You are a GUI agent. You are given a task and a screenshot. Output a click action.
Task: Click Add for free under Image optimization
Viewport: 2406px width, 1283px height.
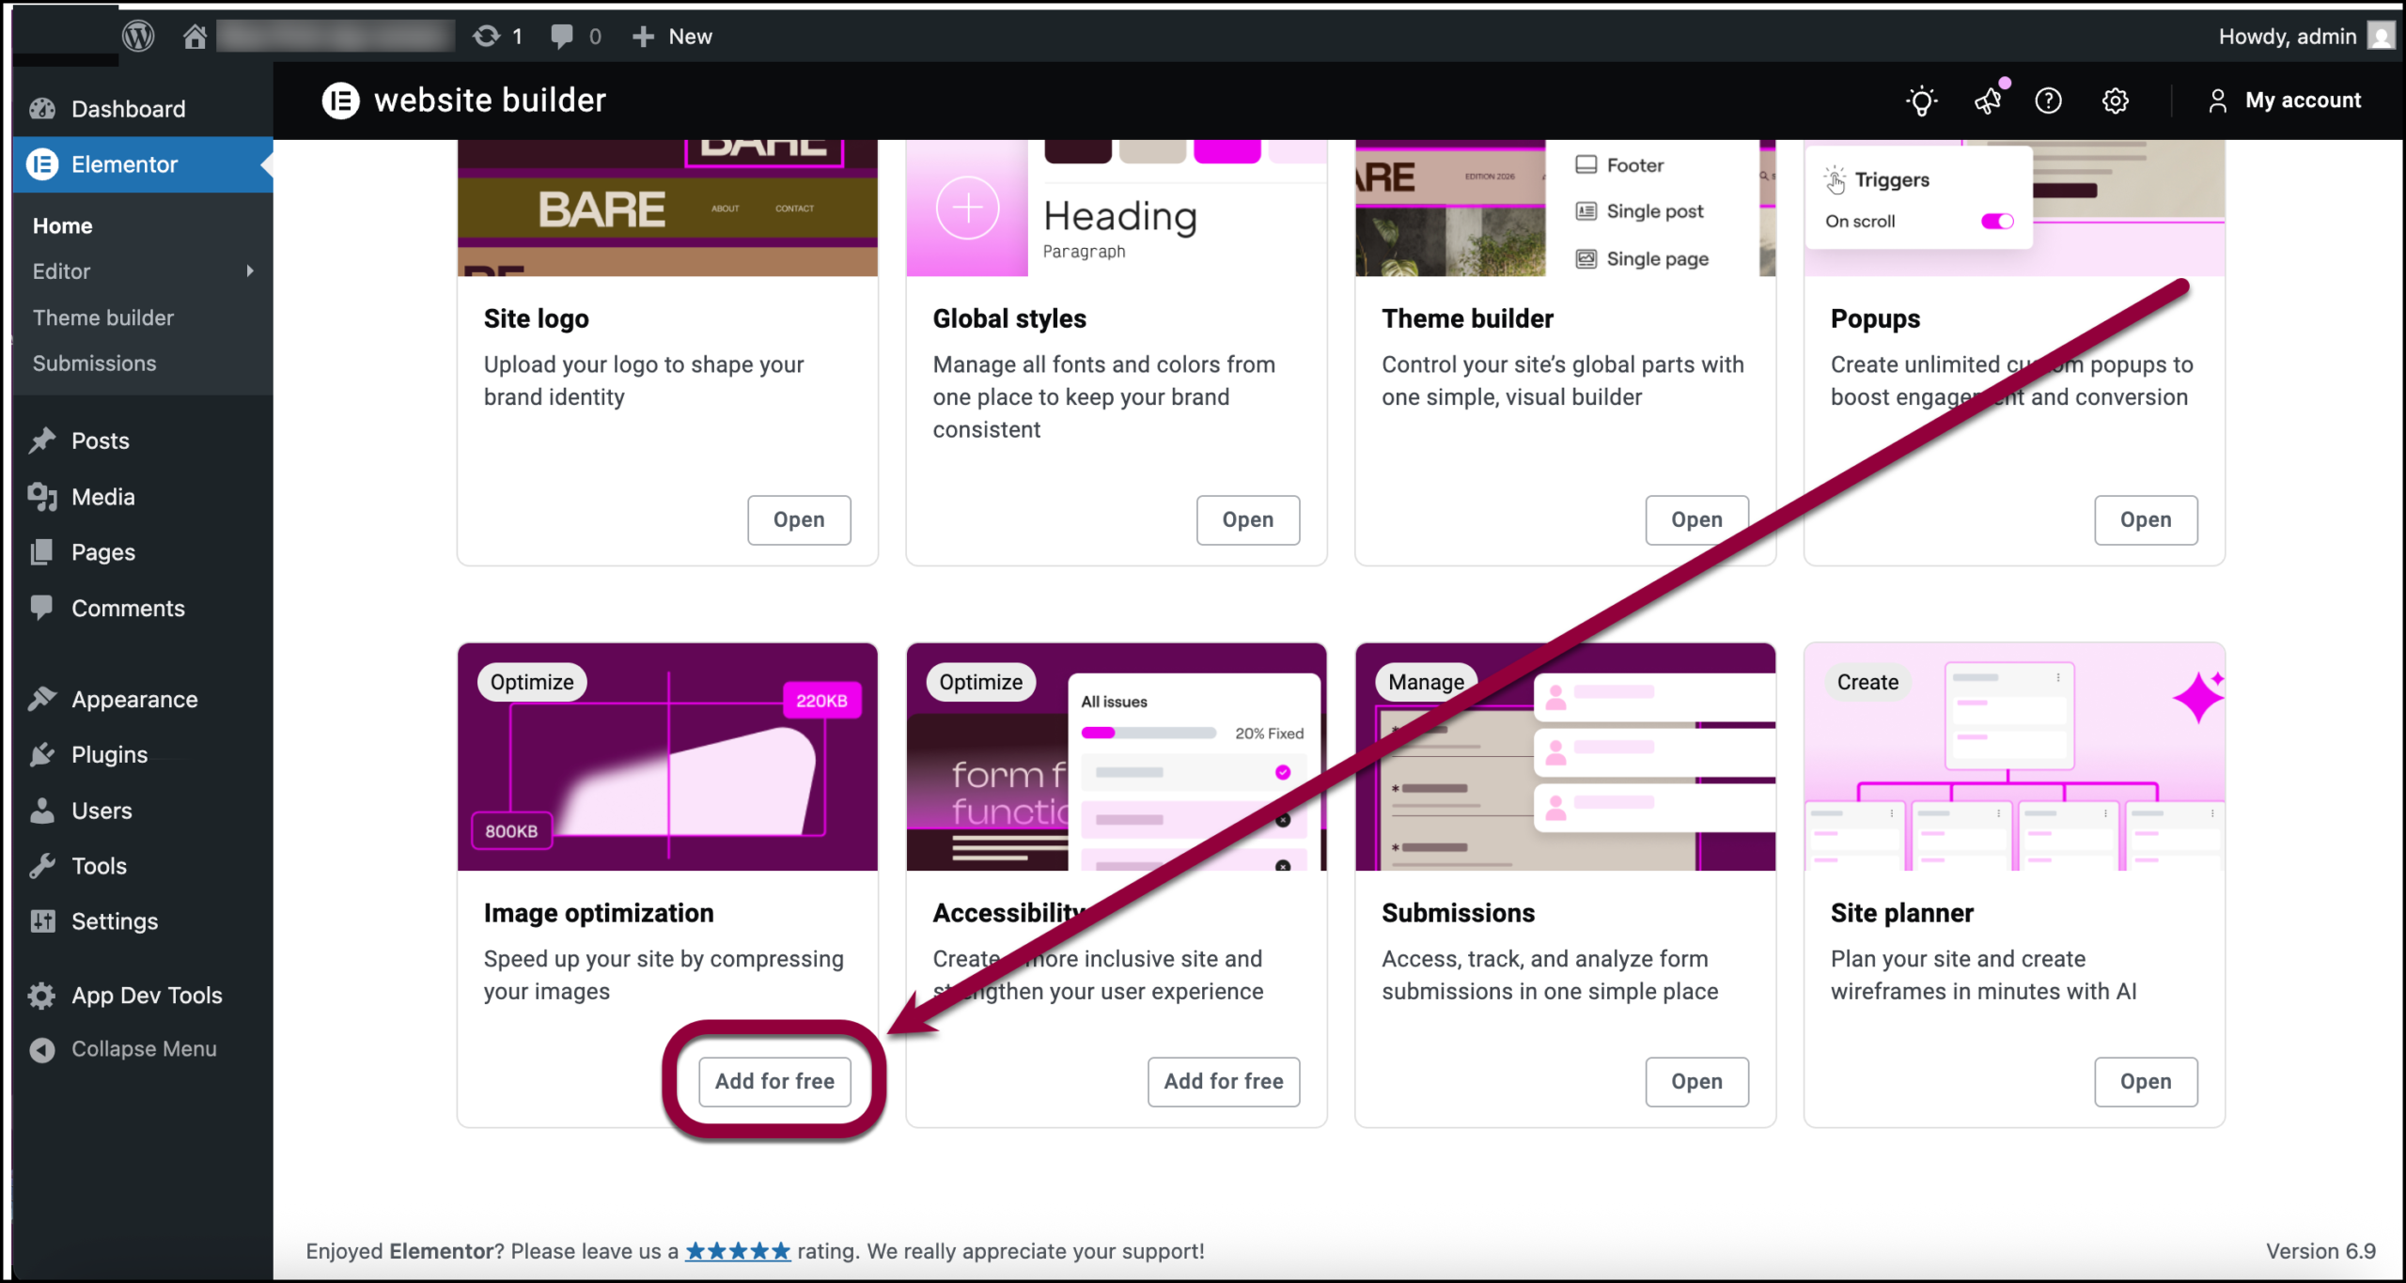(774, 1081)
